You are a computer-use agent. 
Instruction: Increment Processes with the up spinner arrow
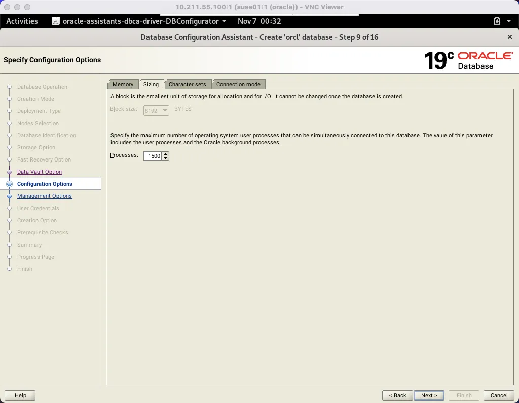pos(165,154)
